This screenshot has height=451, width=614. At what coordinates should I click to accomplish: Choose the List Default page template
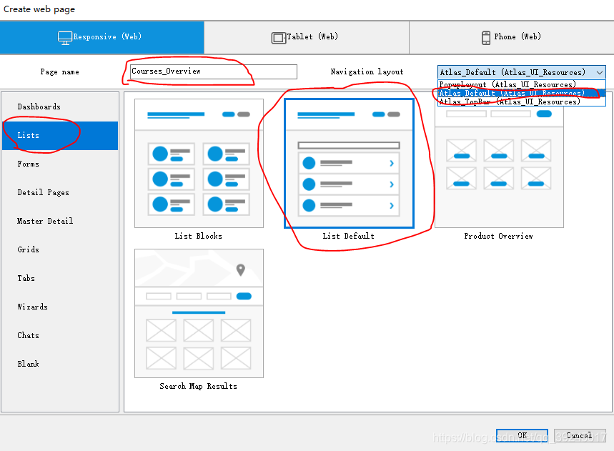(x=349, y=164)
